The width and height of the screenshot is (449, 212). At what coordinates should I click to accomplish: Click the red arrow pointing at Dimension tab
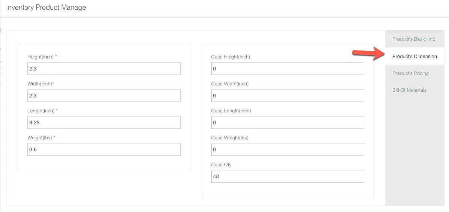tap(368, 54)
